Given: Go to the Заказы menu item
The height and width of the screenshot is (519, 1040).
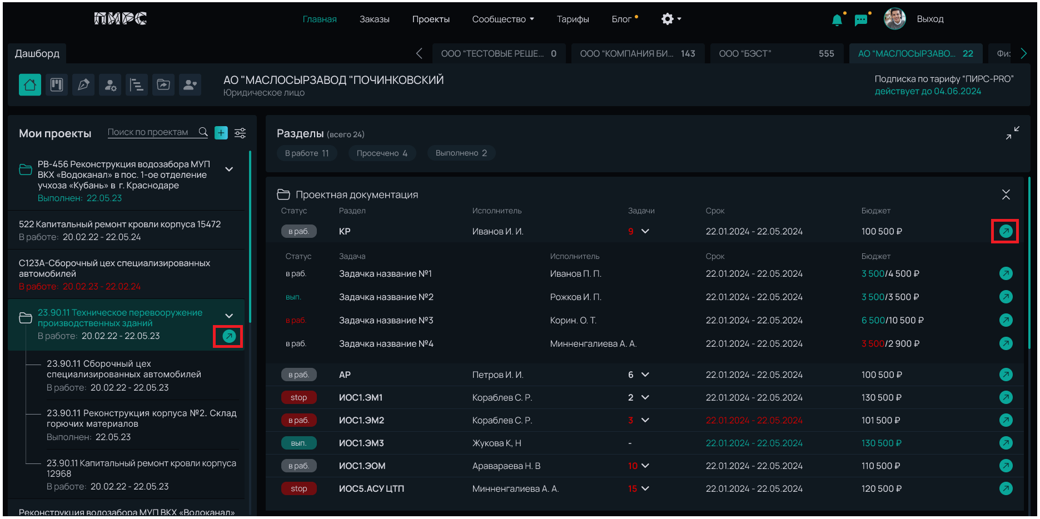Looking at the screenshot, I should [374, 19].
